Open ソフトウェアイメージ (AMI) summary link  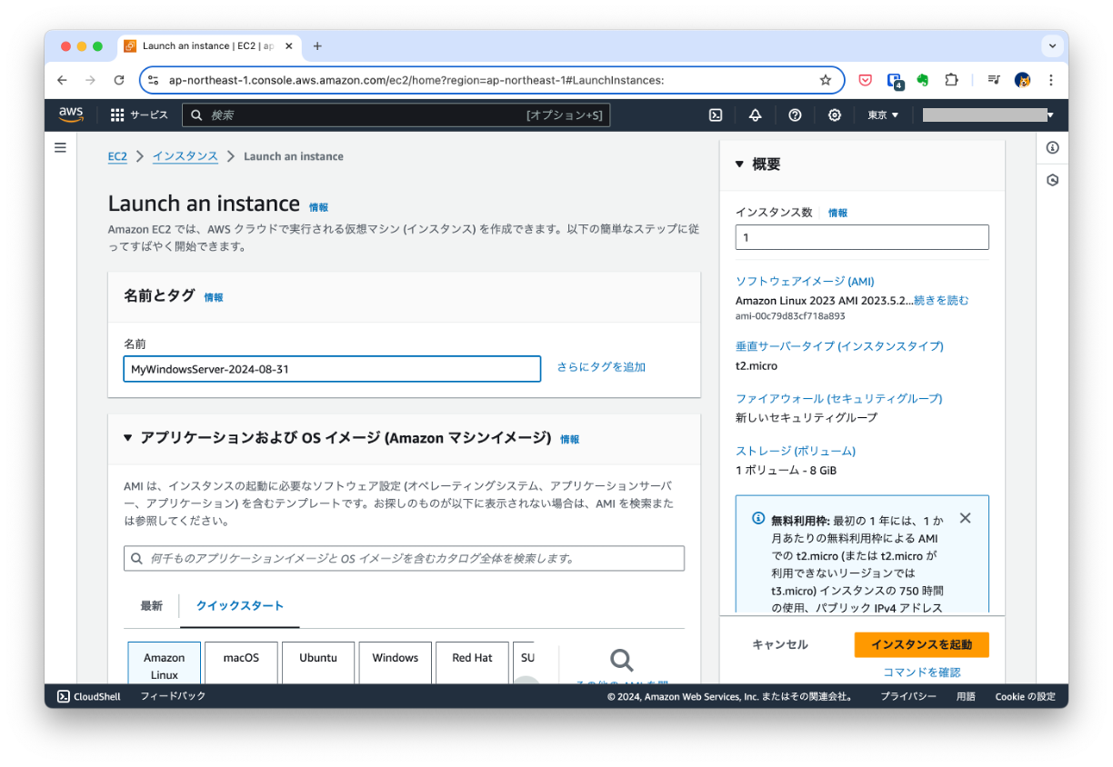(x=805, y=282)
